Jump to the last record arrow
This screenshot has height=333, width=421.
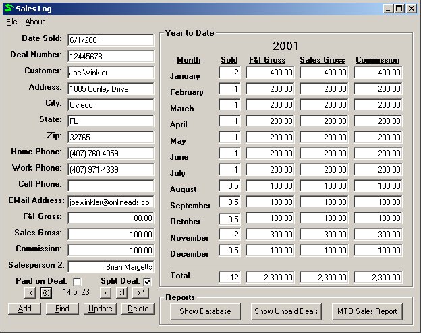click(x=121, y=293)
